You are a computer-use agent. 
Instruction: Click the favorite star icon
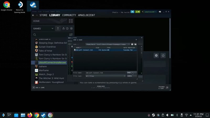pyautogui.click(x=163, y=55)
